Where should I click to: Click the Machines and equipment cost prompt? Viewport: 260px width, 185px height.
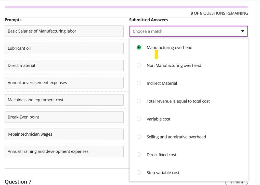coord(64,100)
